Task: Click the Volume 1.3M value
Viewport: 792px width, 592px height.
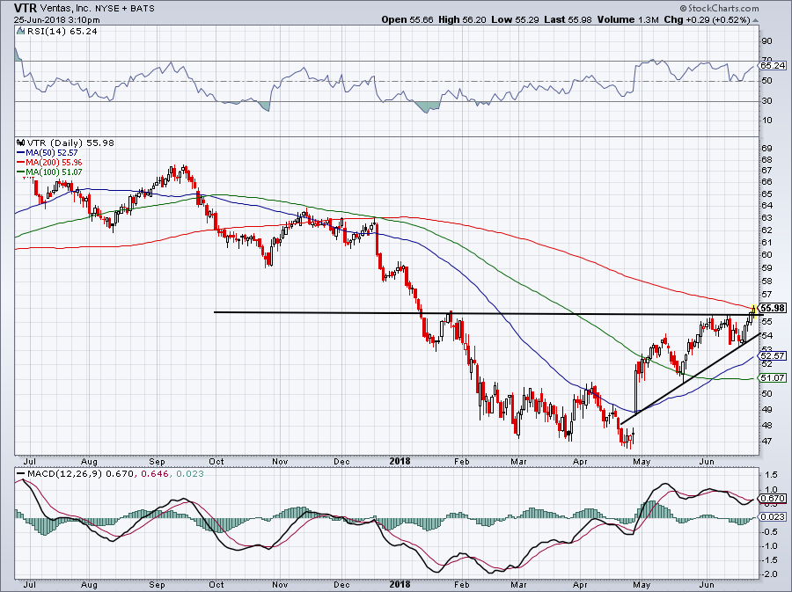Action: click(x=627, y=19)
